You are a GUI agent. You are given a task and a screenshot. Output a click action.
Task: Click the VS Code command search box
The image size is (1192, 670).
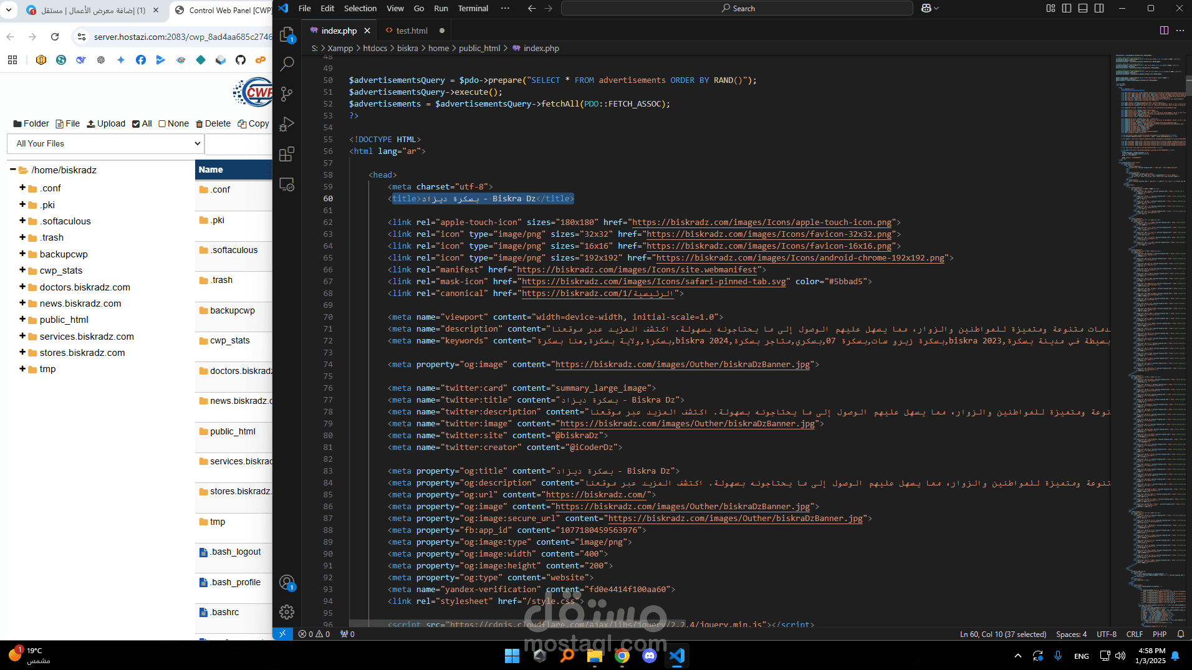pyautogui.click(x=737, y=8)
